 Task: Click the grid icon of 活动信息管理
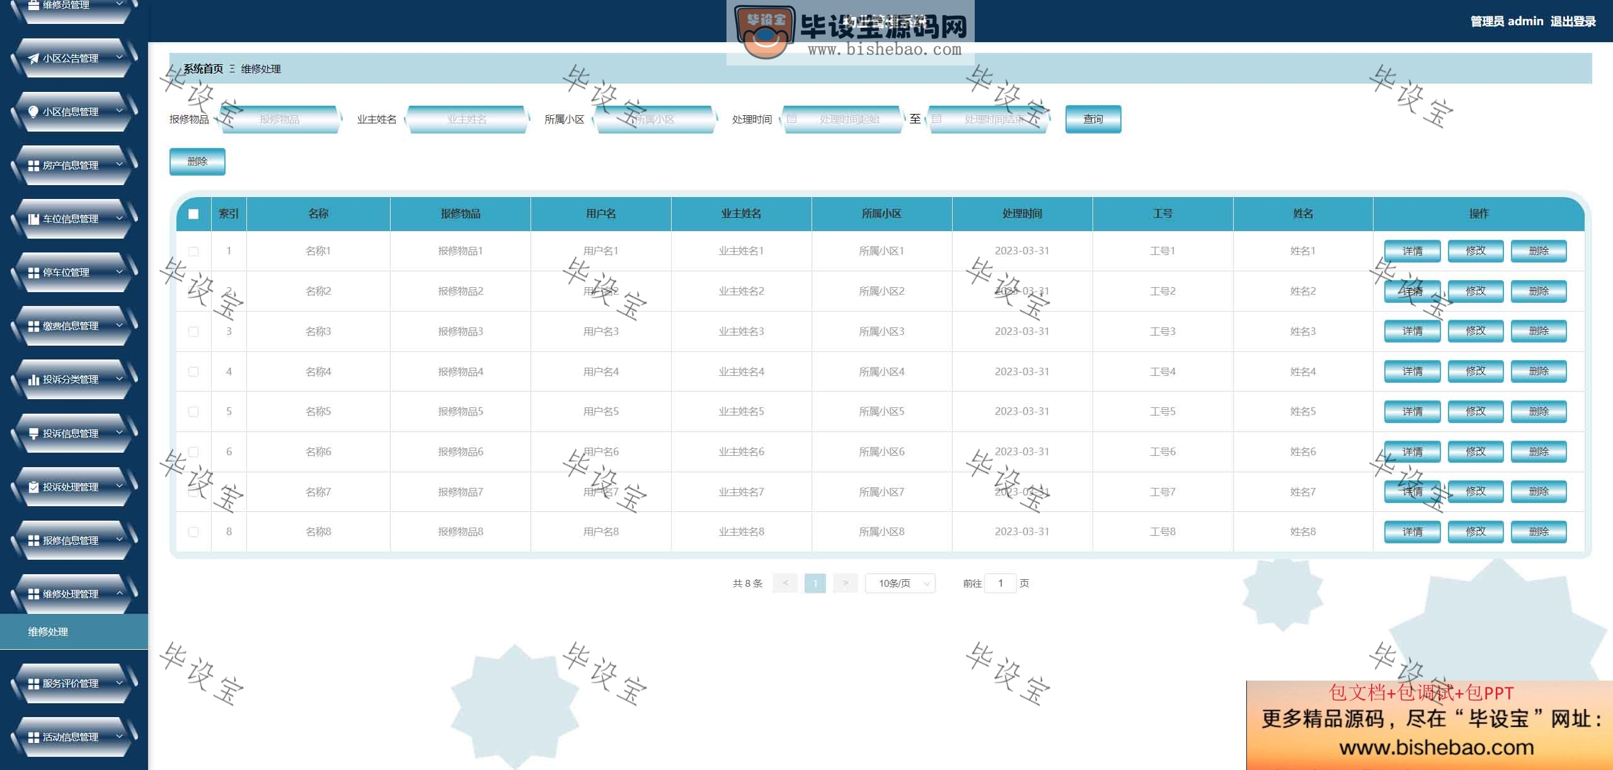coord(33,737)
